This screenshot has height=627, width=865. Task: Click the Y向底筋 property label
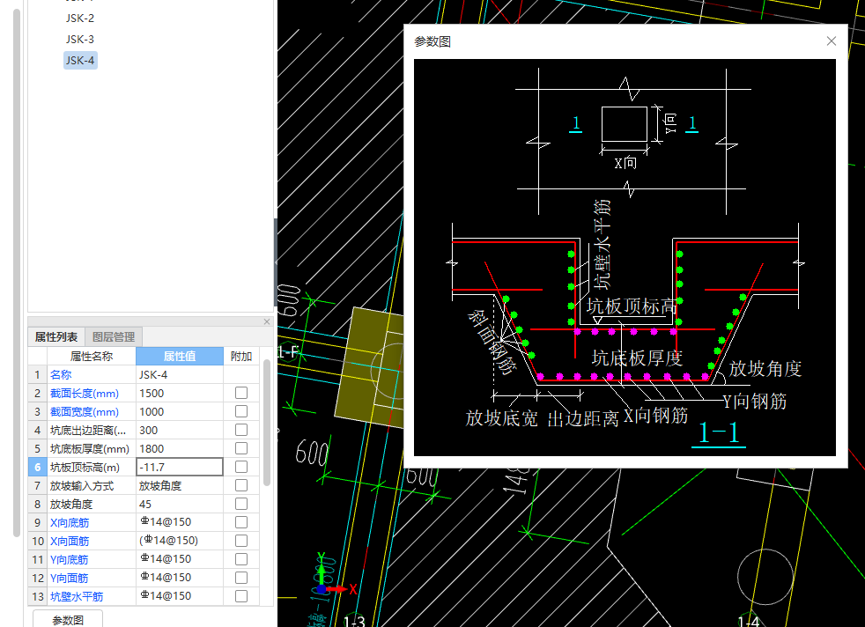(70, 559)
